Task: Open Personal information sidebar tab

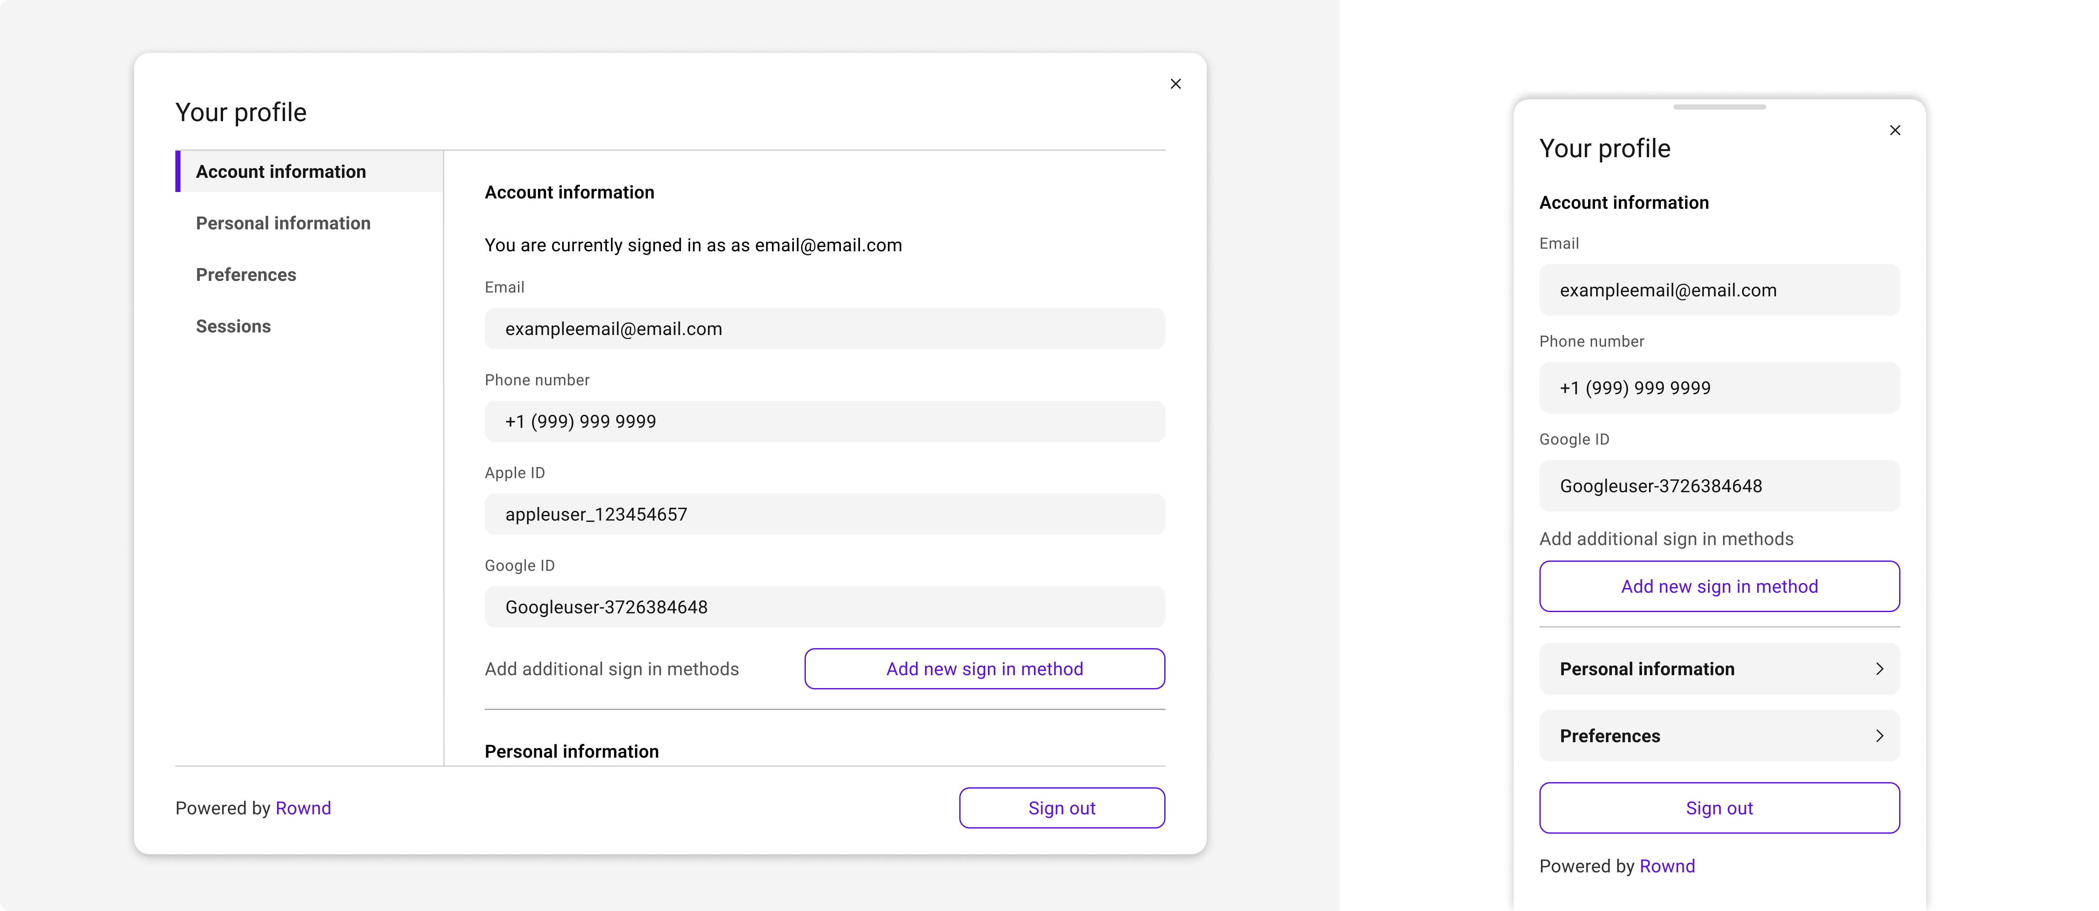Action: 283,223
